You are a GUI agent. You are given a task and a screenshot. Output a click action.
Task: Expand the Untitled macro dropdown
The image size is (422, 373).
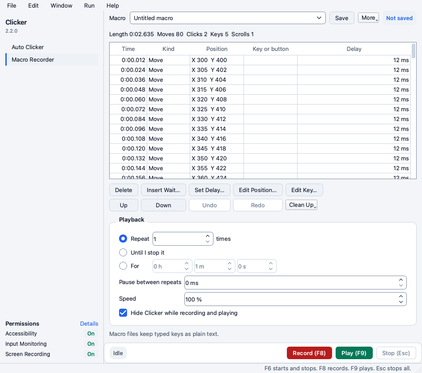pos(228,18)
